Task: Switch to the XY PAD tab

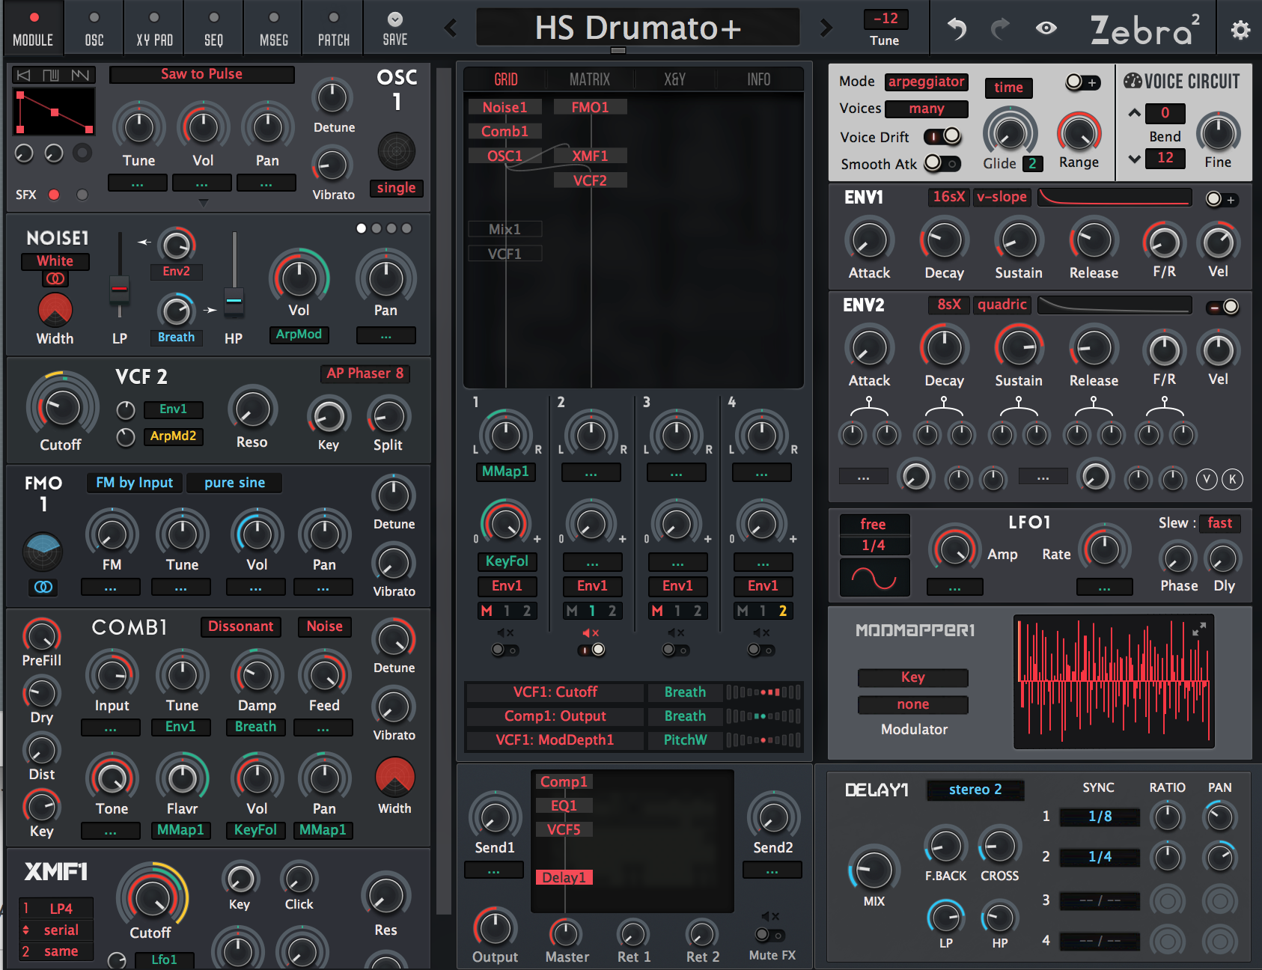Action: [154, 28]
